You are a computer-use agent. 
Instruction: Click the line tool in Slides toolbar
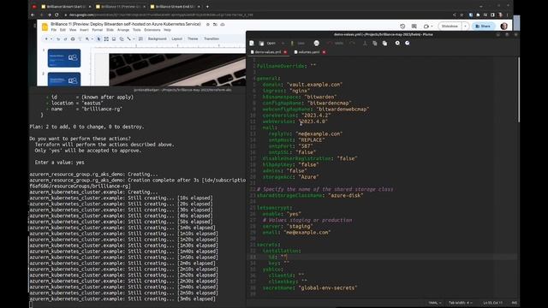[129, 38]
